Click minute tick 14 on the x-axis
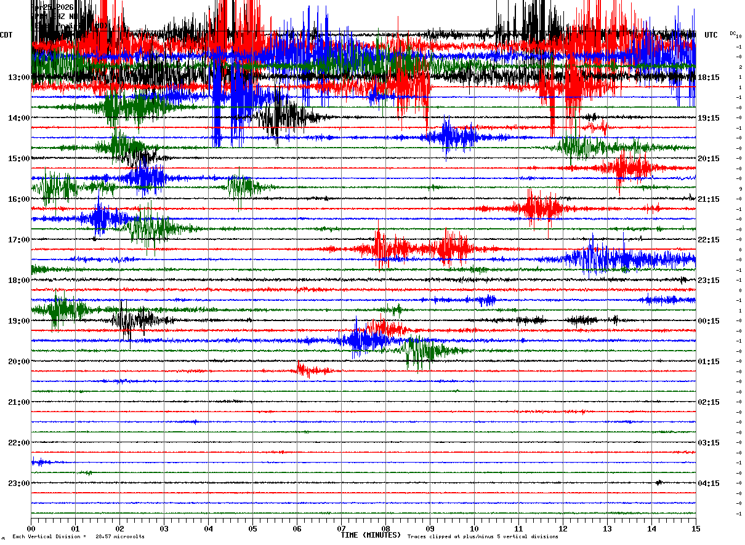The width and height of the screenshot is (745, 545). click(651, 528)
